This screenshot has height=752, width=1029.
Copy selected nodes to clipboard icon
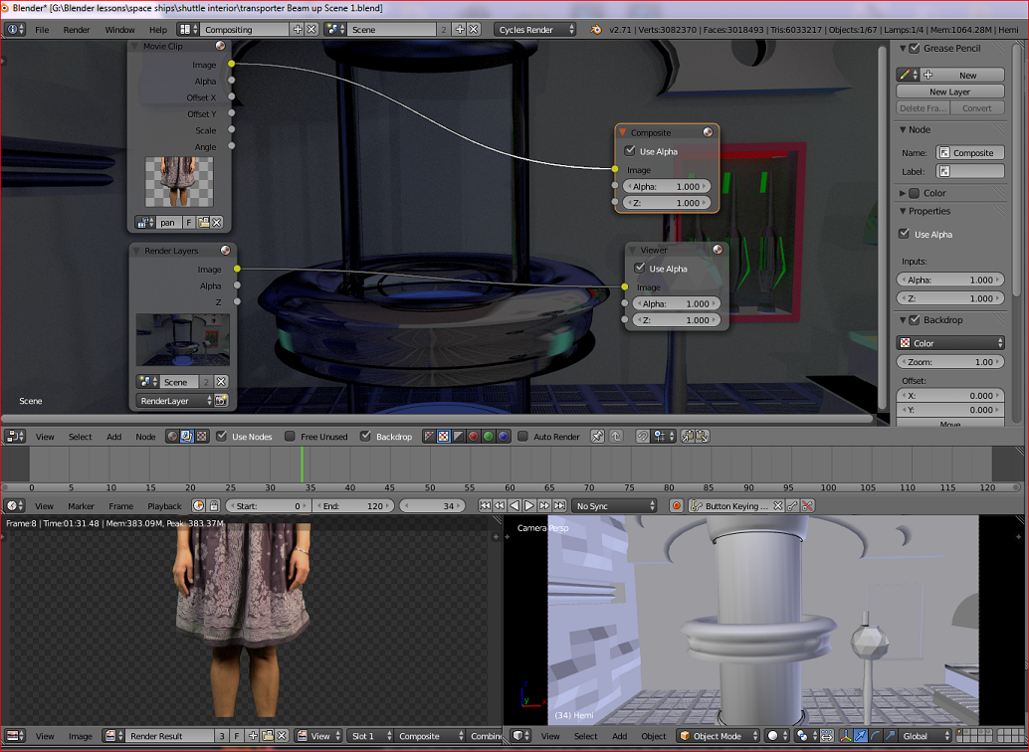point(688,437)
